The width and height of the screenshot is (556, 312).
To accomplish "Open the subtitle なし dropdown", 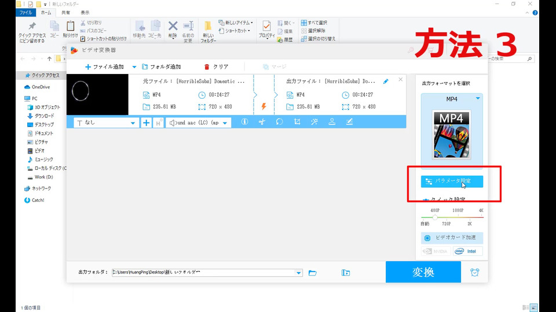I will tap(105, 122).
